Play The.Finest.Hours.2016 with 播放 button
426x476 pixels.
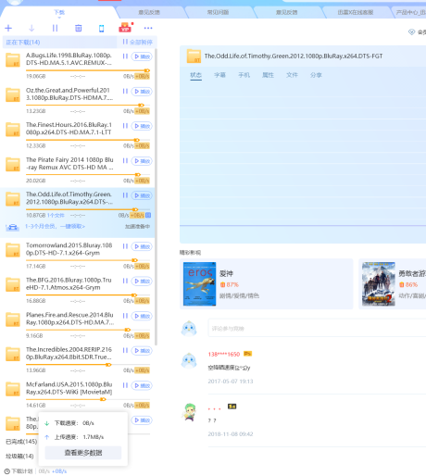(x=143, y=126)
